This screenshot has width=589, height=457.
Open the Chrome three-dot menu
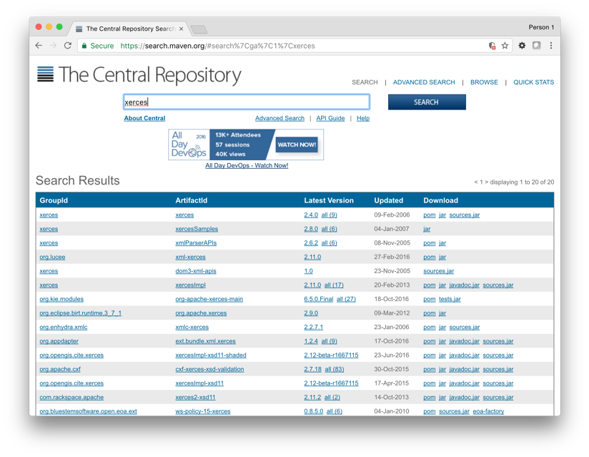click(551, 46)
